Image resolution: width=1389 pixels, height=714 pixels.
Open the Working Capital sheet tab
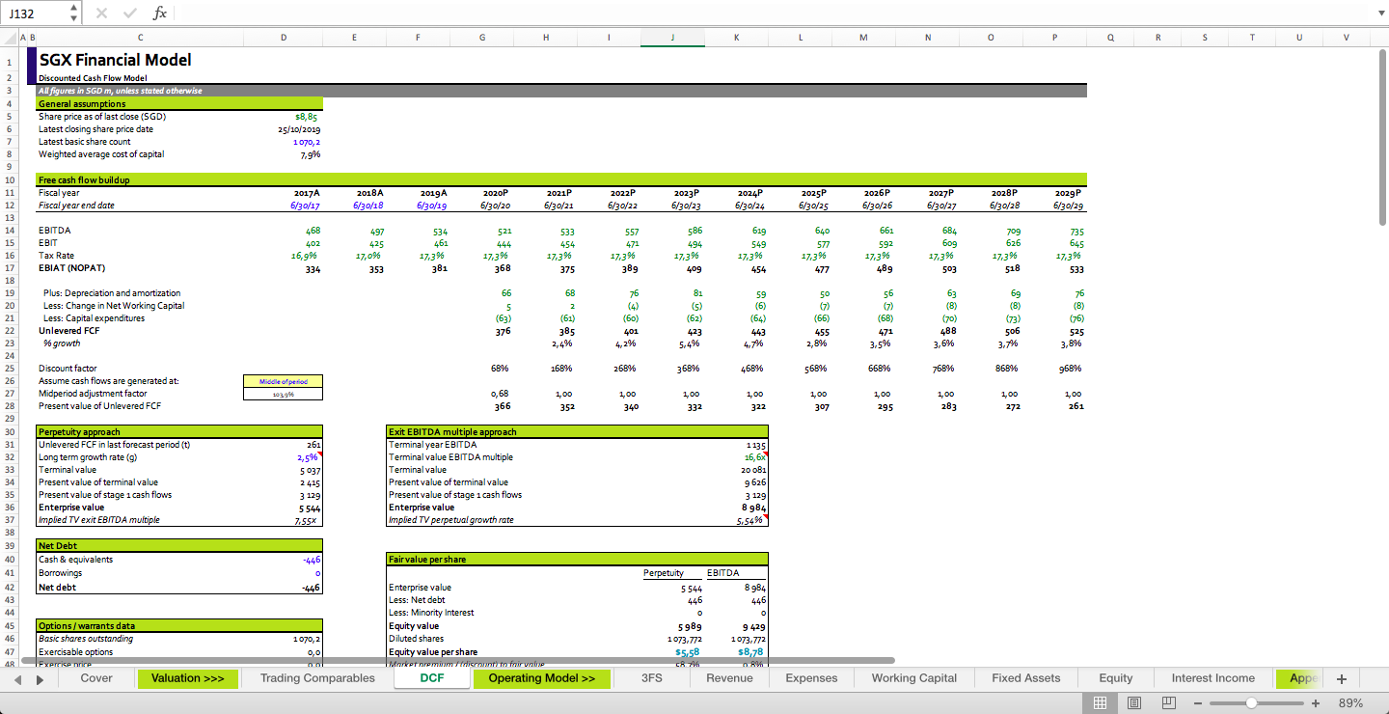click(914, 678)
